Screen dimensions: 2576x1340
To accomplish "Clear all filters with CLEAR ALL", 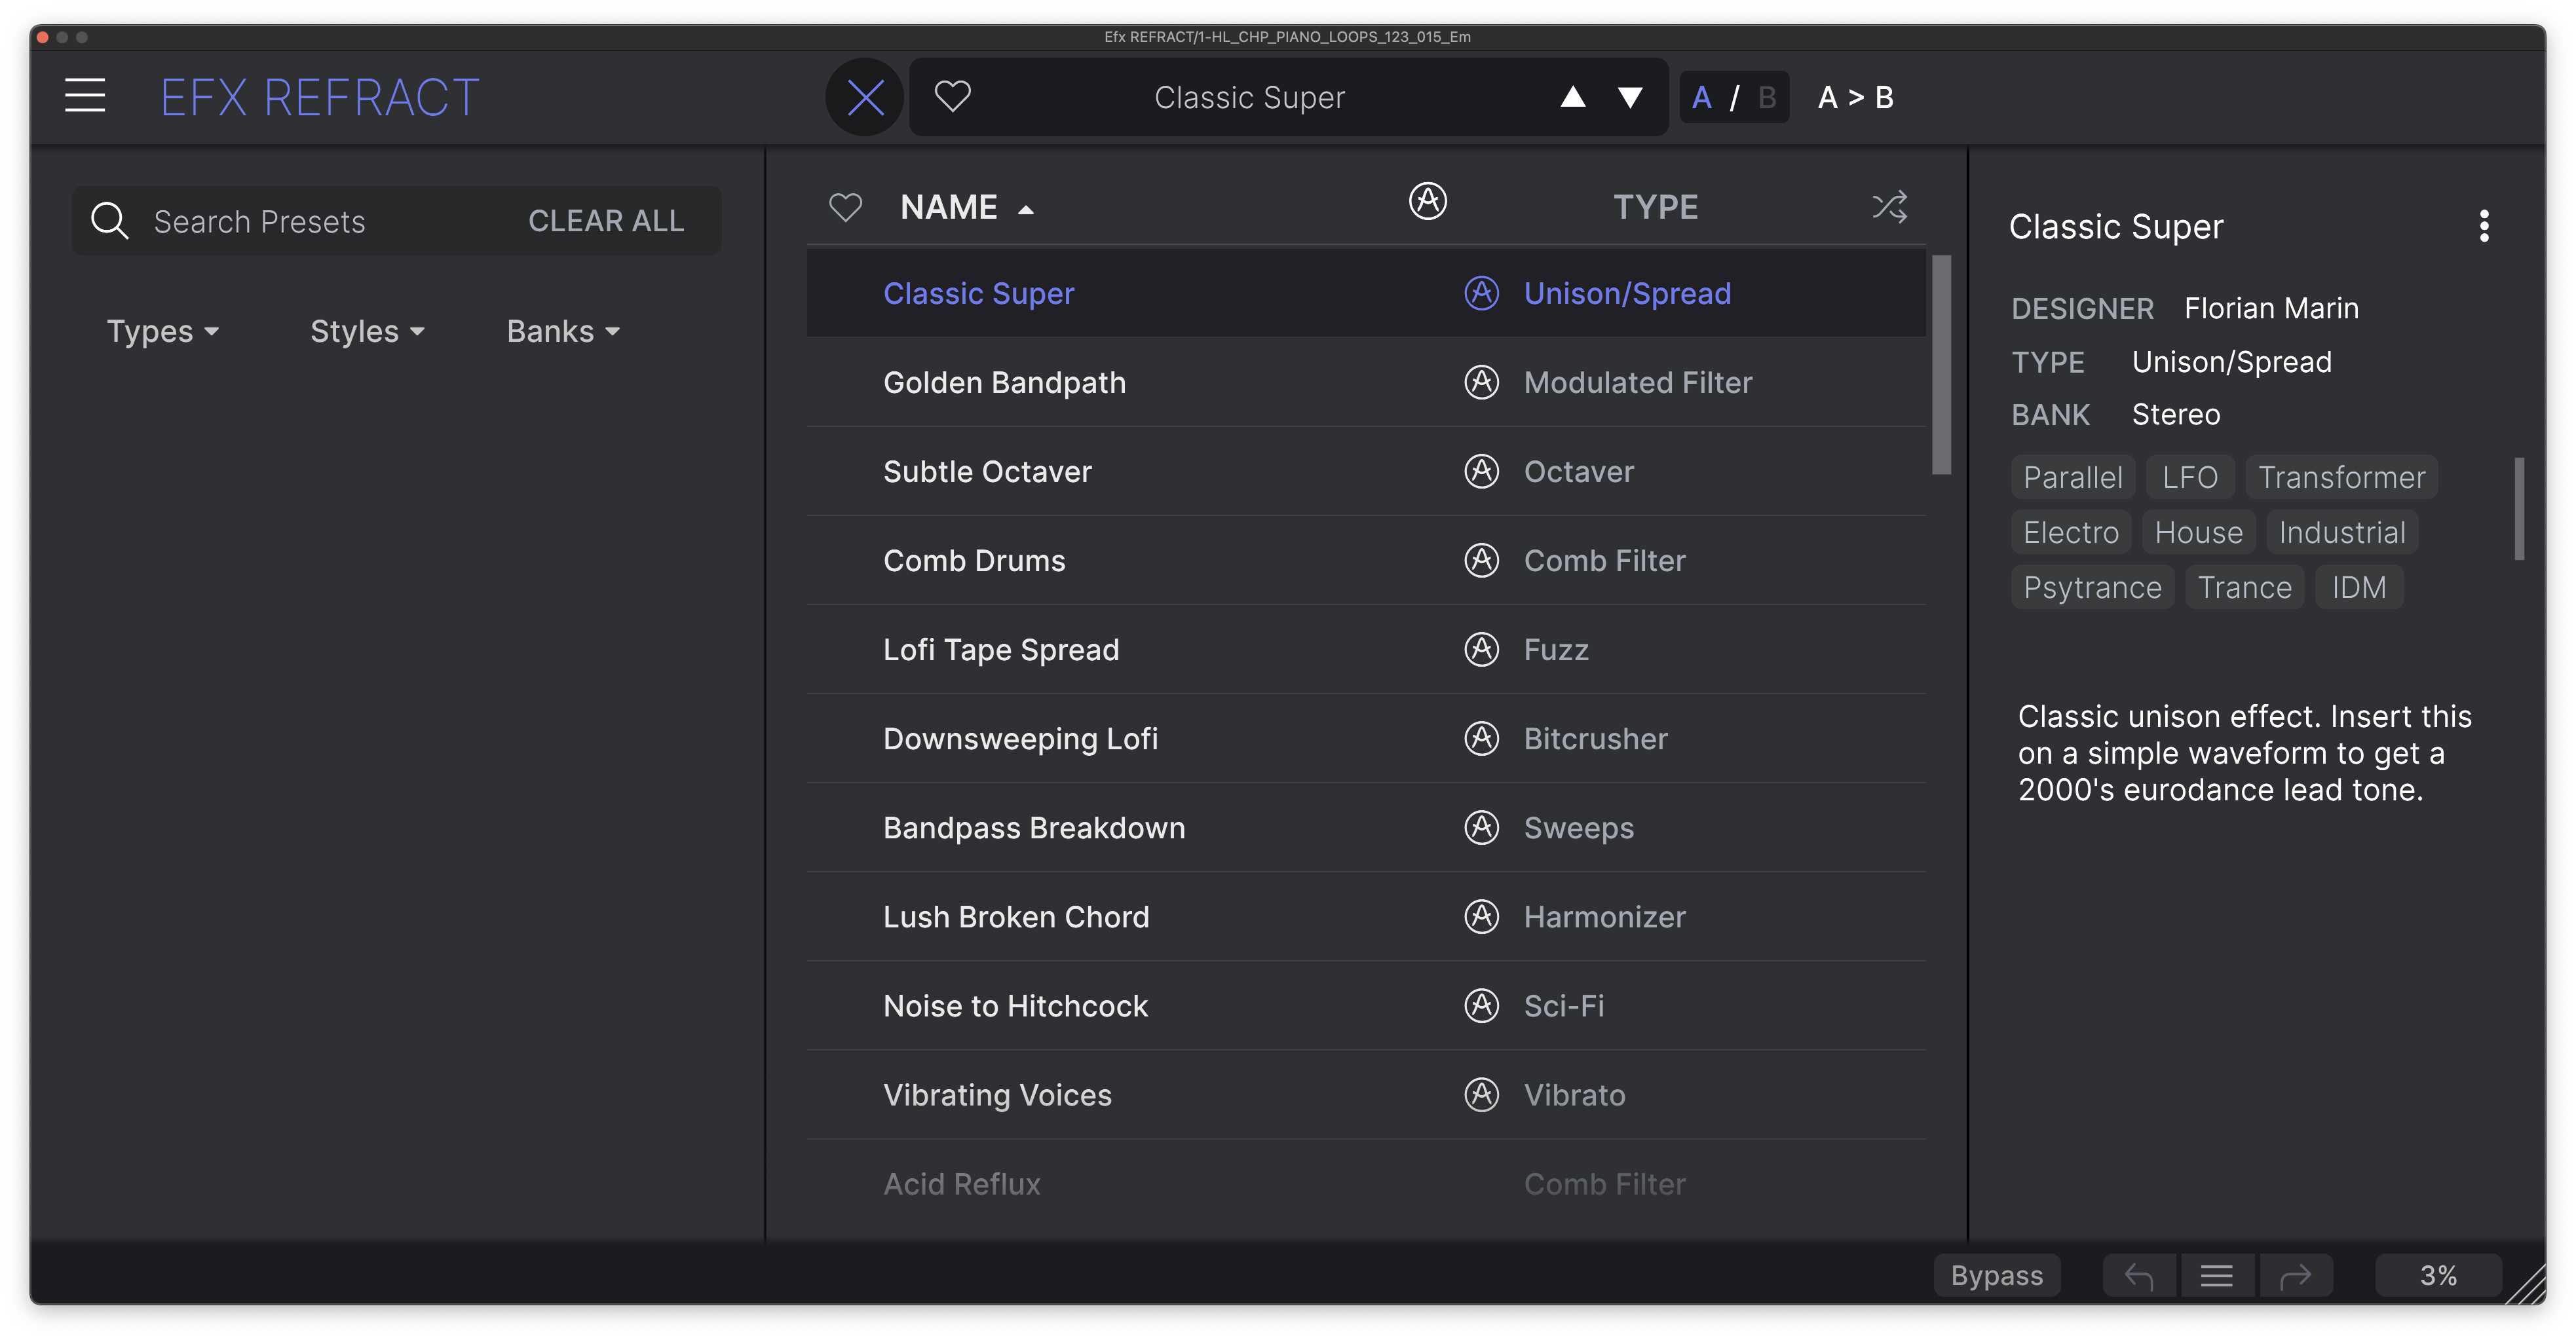I will click(x=606, y=221).
